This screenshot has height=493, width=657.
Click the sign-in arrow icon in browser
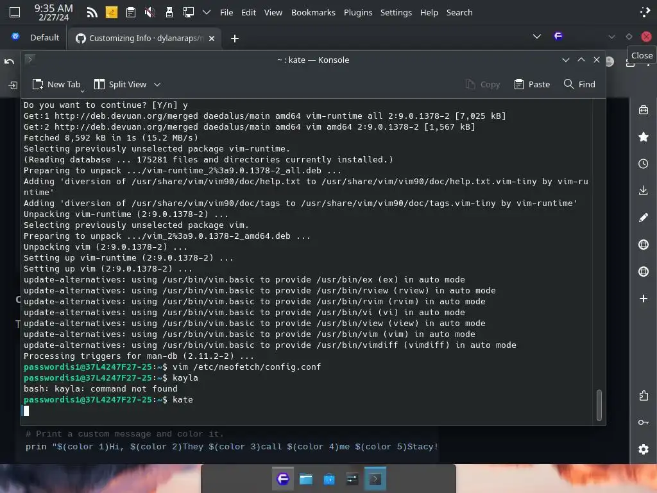(x=13, y=85)
